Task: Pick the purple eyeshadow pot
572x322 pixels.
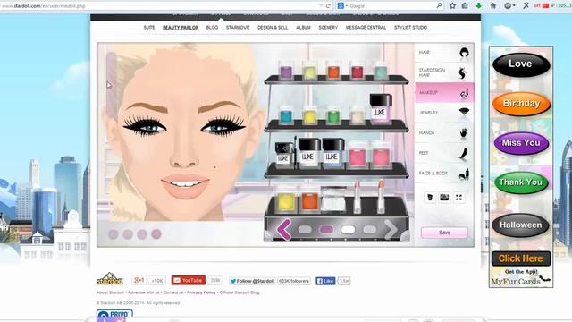Action: tap(286, 71)
